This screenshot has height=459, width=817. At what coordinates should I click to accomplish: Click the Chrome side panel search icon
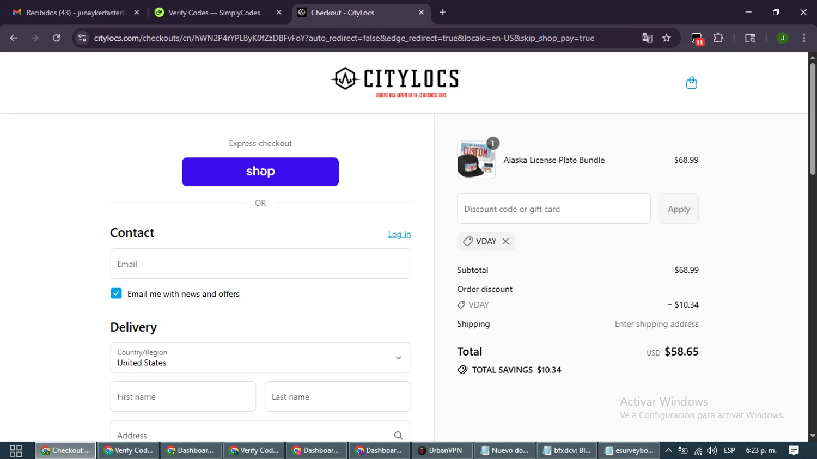coord(750,38)
